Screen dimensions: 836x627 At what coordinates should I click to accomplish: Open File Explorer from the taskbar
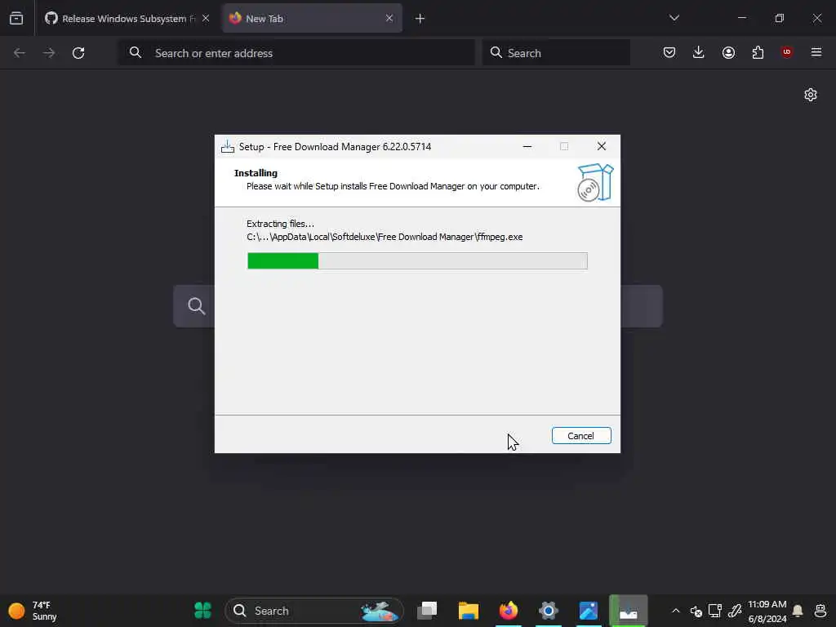point(468,611)
